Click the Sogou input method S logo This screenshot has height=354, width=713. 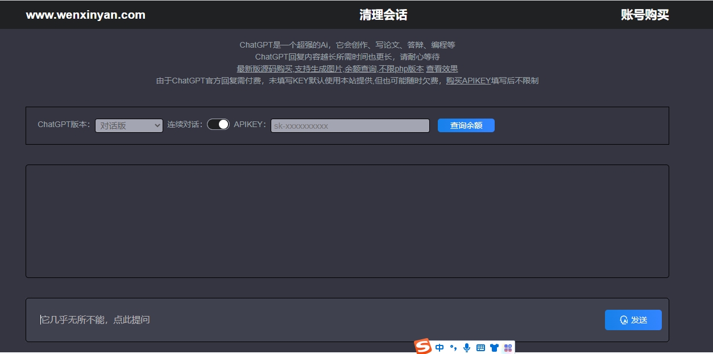pyautogui.click(x=423, y=347)
